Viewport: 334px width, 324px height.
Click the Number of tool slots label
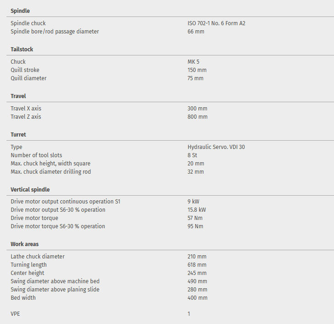(37, 155)
